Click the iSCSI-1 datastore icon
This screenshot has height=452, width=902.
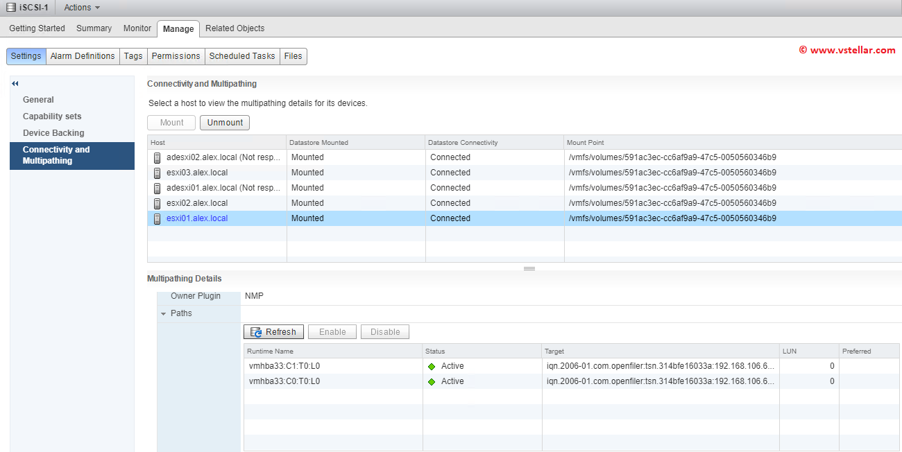pos(12,8)
